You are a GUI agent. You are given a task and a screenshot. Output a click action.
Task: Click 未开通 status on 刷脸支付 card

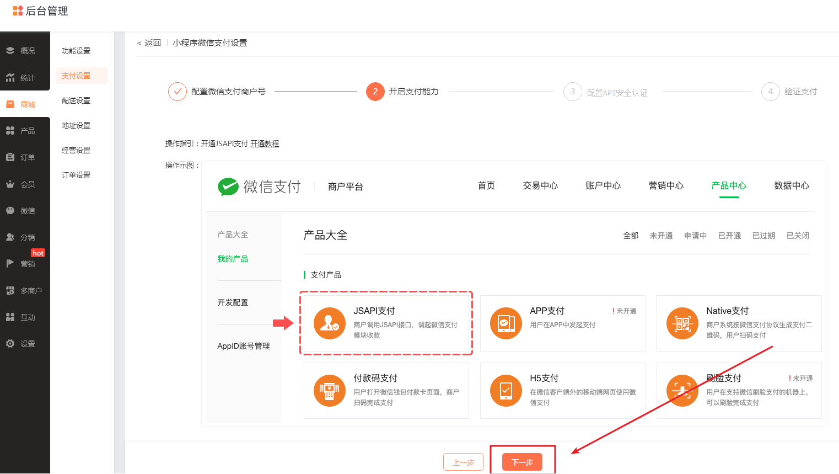[x=801, y=379]
